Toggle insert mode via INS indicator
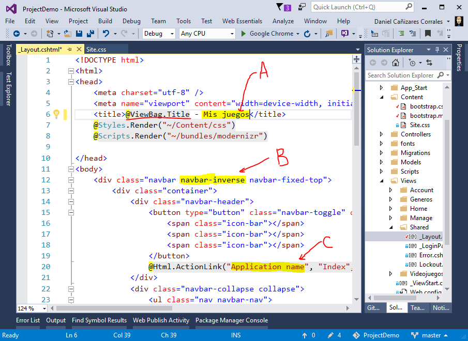Image resolution: width=468 pixels, height=341 pixels. coord(236,335)
